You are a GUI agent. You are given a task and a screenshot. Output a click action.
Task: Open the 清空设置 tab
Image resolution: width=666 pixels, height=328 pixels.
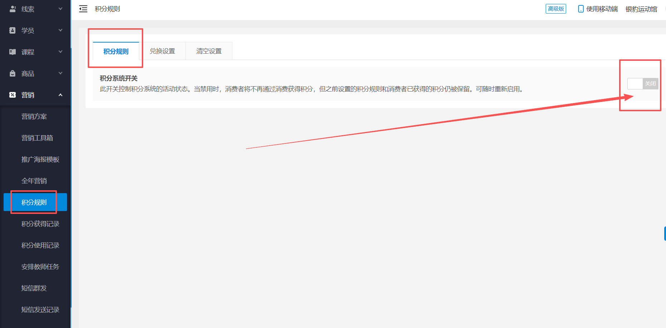[209, 51]
